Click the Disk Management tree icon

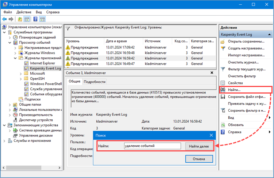(16, 135)
